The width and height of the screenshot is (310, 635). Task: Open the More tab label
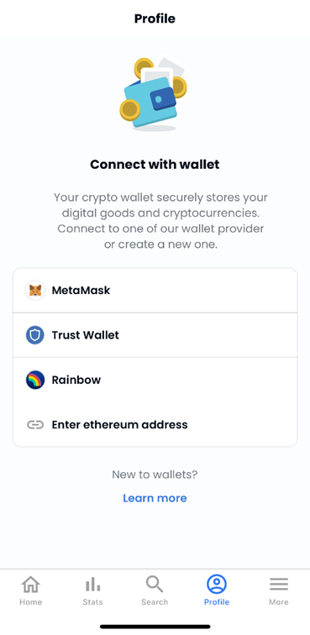(279, 601)
